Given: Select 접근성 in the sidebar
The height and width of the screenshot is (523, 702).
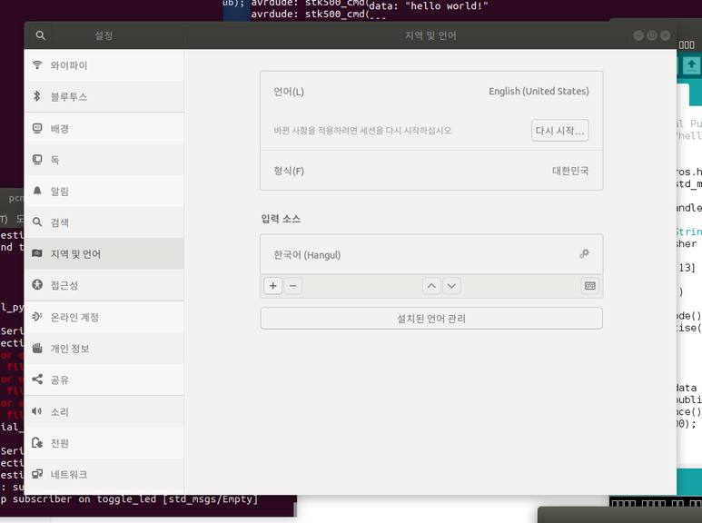Looking at the screenshot, I should [104, 285].
